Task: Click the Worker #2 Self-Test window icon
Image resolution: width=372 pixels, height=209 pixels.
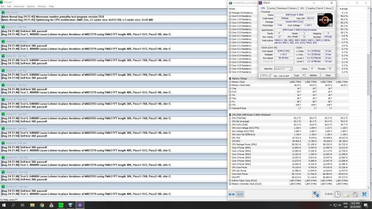Action: [x=3, y=41]
